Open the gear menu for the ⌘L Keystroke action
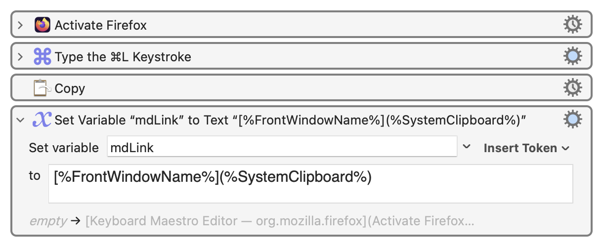Screen dimensions: 603x247 coord(572,57)
